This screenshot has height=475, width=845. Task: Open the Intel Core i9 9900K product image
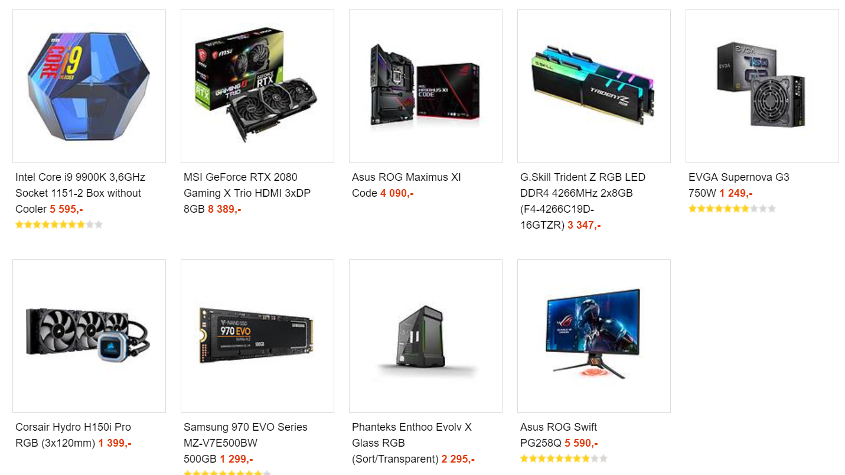click(89, 86)
